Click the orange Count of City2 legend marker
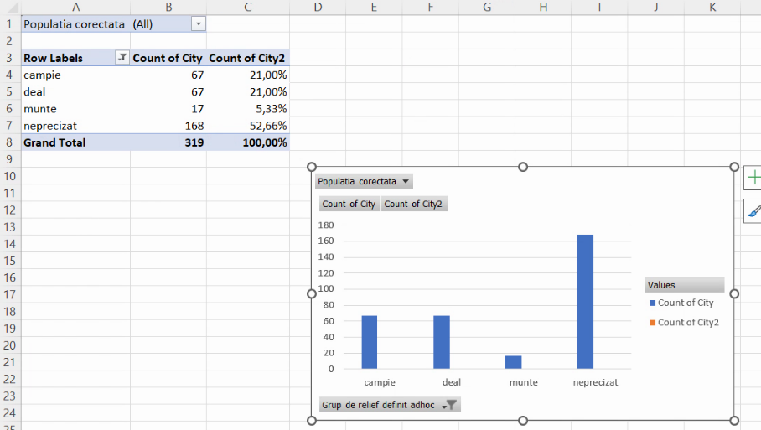 pos(652,323)
